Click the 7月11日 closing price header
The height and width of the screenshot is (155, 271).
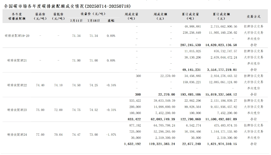click(x=76, y=20)
